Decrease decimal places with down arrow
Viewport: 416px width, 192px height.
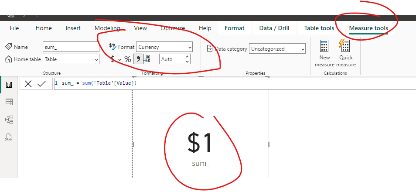coord(188,62)
